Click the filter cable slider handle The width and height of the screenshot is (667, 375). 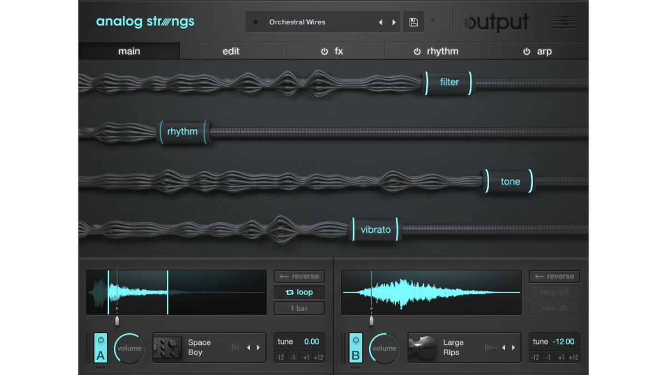coord(447,82)
